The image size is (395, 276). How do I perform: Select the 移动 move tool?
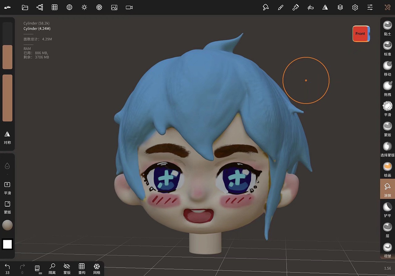pyautogui.click(x=388, y=68)
